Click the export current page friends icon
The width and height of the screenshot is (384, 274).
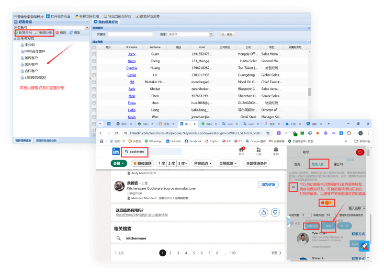click(105, 16)
